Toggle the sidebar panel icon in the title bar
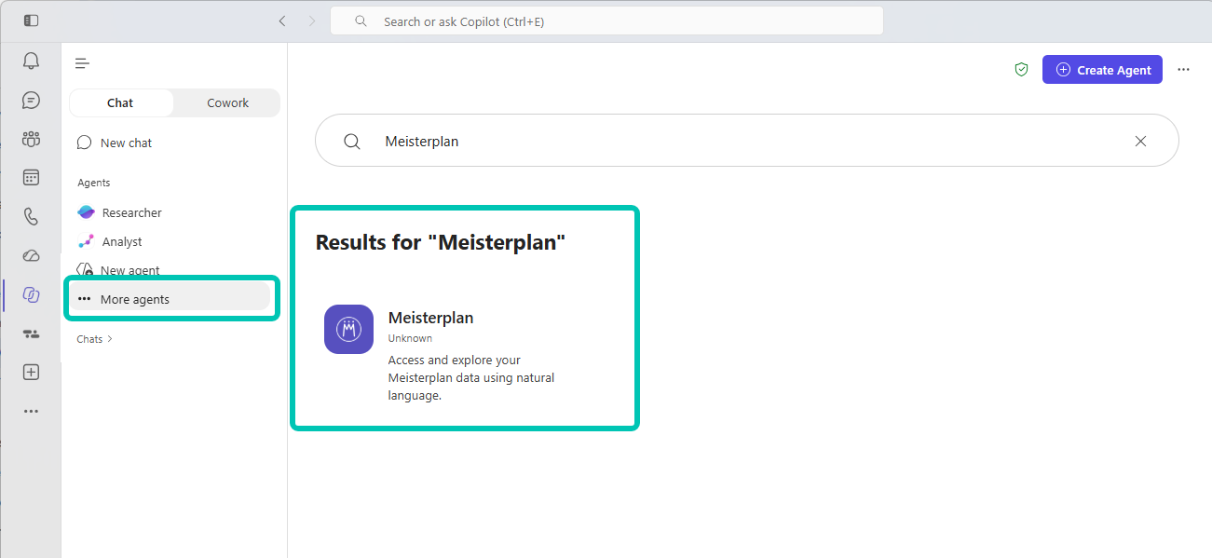1212x558 pixels. (31, 20)
